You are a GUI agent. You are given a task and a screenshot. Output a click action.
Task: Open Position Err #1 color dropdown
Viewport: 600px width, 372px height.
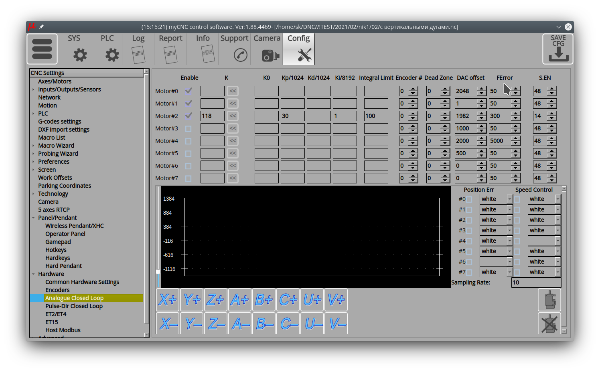509,209
